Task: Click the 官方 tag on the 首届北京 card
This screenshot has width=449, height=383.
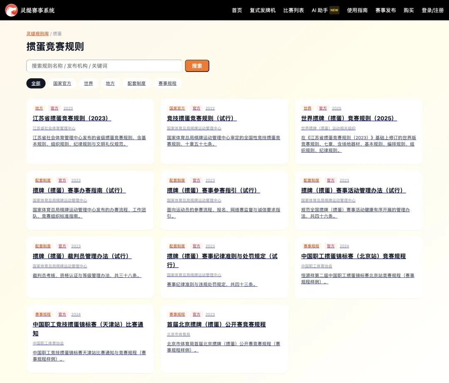Action: pos(196,314)
